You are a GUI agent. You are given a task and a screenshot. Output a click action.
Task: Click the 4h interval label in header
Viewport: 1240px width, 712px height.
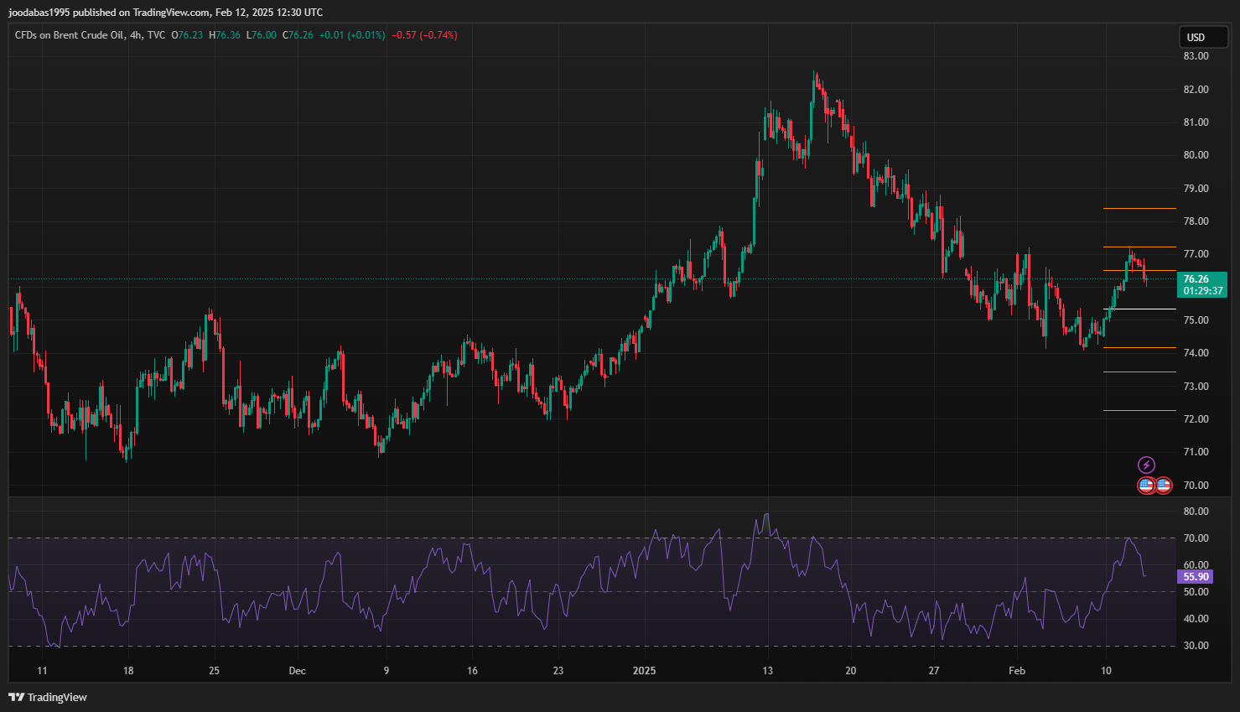[x=136, y=35]
